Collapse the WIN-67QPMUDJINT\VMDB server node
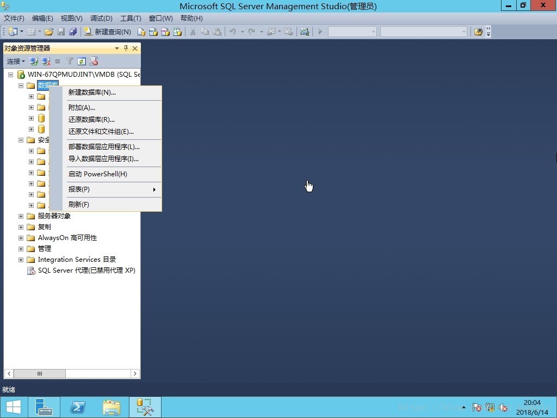The image size is (557, 418). click(x=11, y=75)
